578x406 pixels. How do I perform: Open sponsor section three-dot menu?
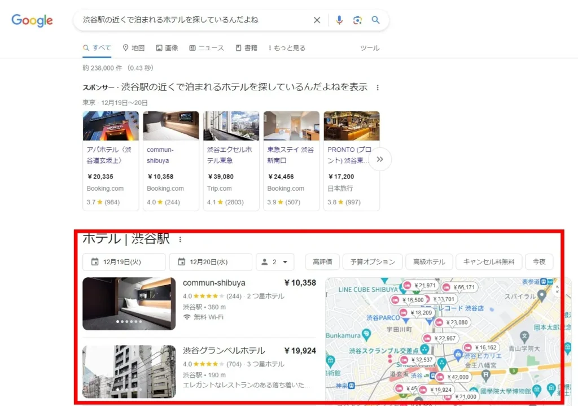pyautogui.click(x=378, y=88)
